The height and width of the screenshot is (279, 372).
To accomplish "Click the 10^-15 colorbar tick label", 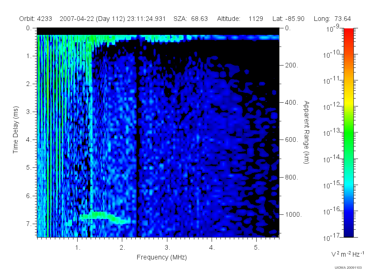I will coord(332,185).
